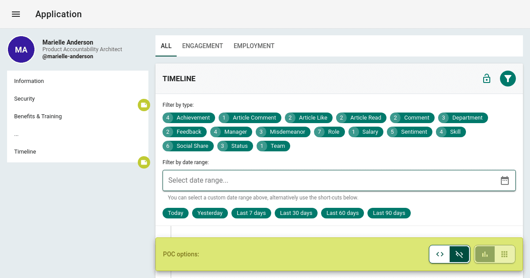This screenshot has height=278, width=530.
Task: Select the bar chart view icon in POC options
Action: (485, 254)
